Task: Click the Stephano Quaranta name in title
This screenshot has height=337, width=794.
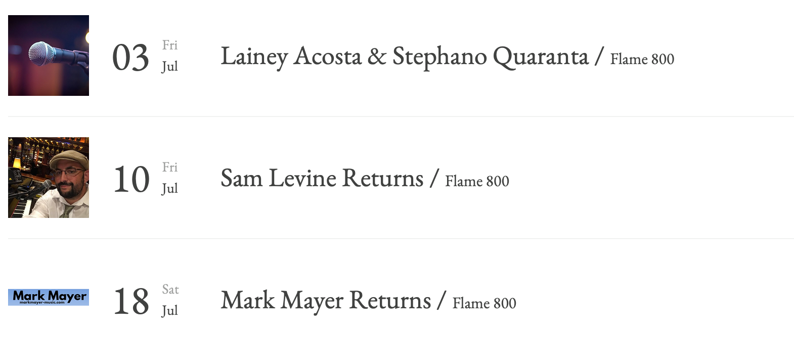Action: point(491,56)
